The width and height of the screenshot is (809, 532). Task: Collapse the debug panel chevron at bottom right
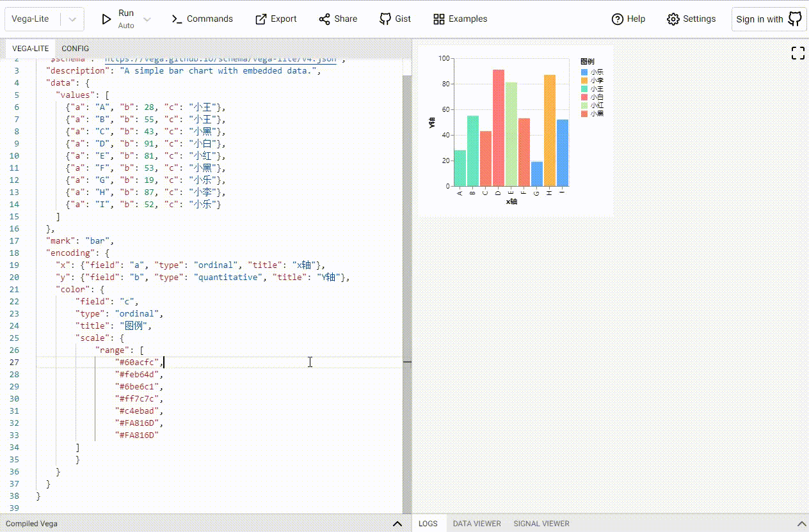(x=802, y=523)
